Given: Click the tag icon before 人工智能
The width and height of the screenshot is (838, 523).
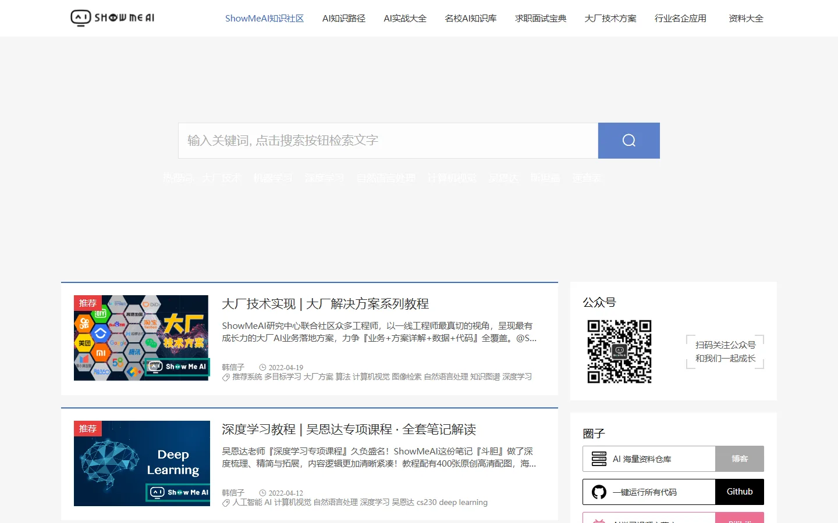Looking at the screenshot, I should coord(226,503).
